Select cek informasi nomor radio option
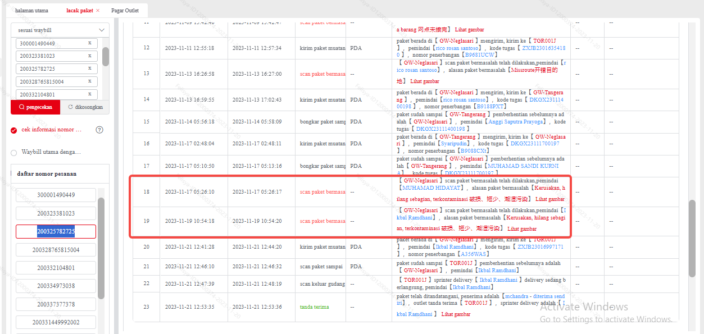 (x=14, y=130)
